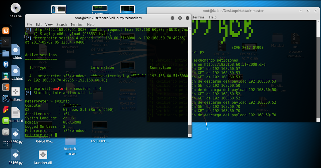Open Edit menu in handlers terminal
This screenshot has height=168, width=321.
[39, 25]
